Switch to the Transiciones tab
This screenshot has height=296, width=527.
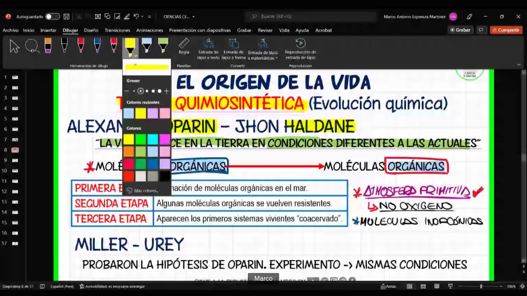click(x=117, y=30)
